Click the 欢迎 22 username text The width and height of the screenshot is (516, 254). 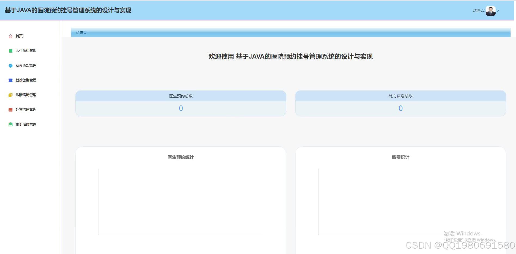click(479, 11)
